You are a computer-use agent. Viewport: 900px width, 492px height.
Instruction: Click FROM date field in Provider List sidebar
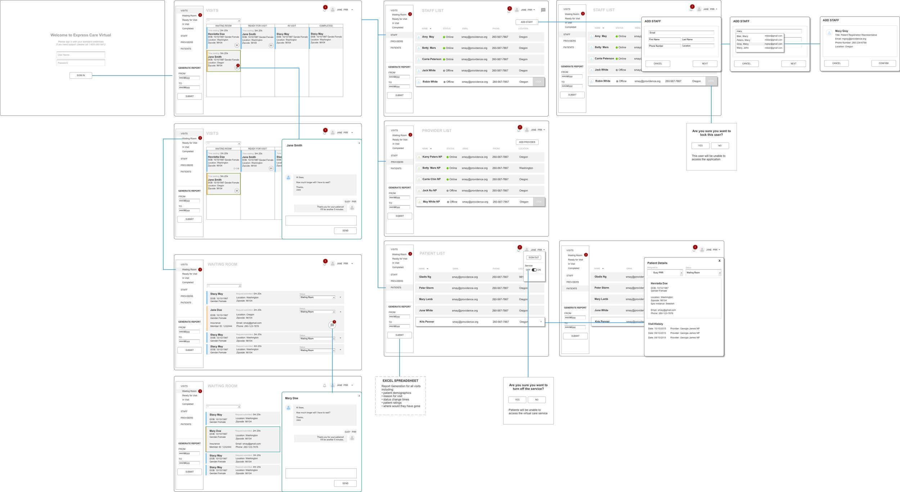click(x=399, y=197)
